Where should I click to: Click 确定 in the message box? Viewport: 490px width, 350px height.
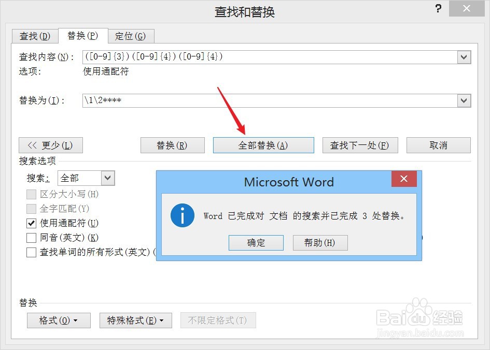256,243
